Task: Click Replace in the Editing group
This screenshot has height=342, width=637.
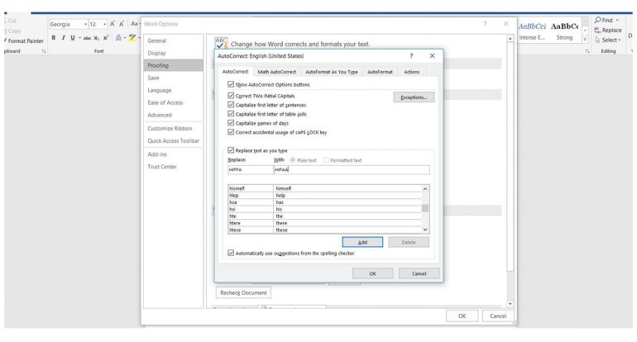Action: (608, 30)
